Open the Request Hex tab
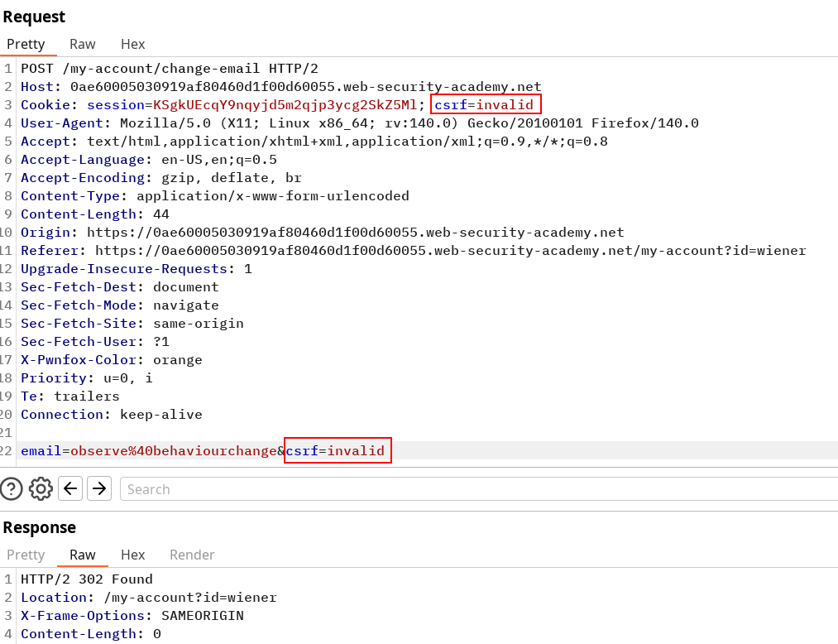The height and width of the screenshot is (644, 838). [x=132, y=44]
